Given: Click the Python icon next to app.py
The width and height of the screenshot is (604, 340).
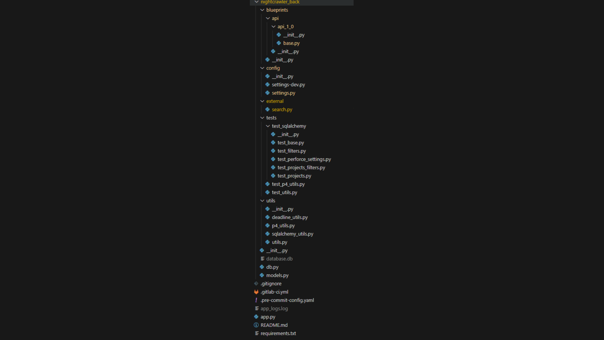Looking at the screenshot, I should [x=256, y=317].
